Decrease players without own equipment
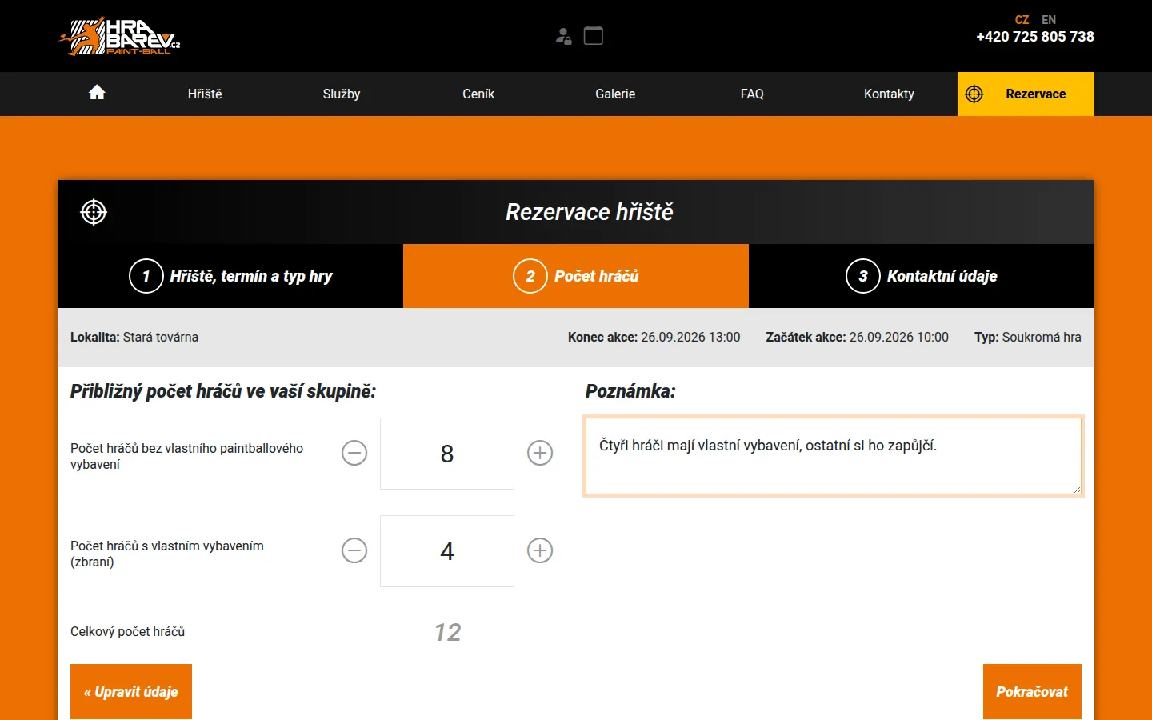The width and height of the screenshot is (1152, 720). [354, 453]
